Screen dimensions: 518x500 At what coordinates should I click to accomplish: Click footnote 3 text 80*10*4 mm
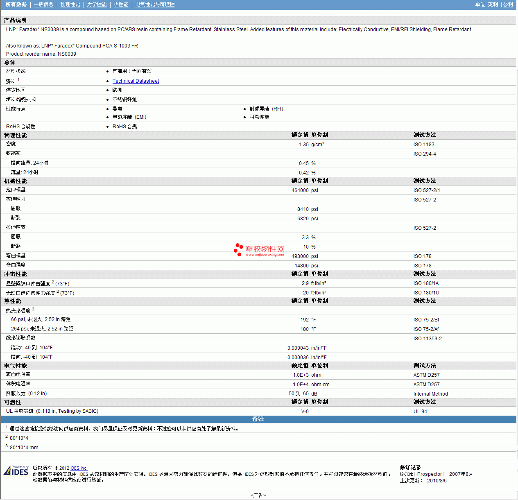point(24,448)
